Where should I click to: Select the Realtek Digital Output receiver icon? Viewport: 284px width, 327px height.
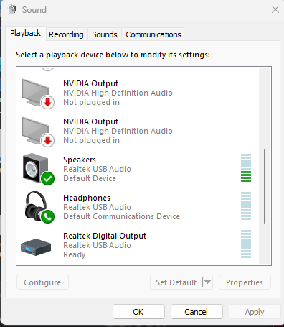[36, 247]
